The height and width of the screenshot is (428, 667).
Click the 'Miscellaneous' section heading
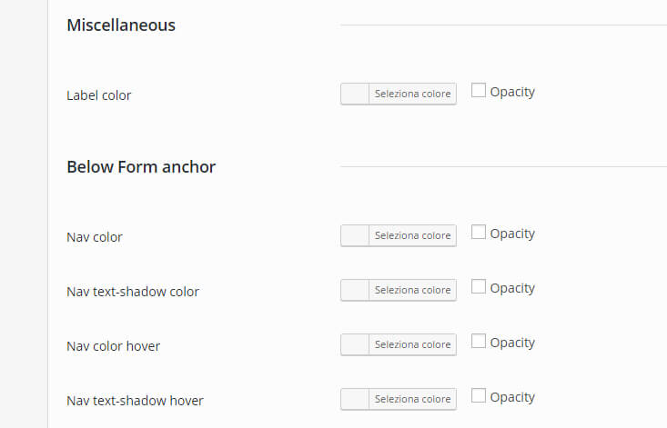(x=121, y=25)
